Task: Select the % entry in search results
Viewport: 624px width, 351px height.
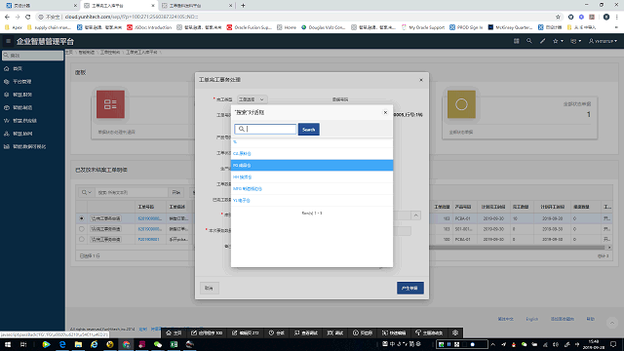Action: point(312,142)
